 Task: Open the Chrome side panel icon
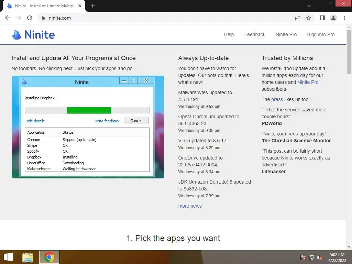(322, 18)
